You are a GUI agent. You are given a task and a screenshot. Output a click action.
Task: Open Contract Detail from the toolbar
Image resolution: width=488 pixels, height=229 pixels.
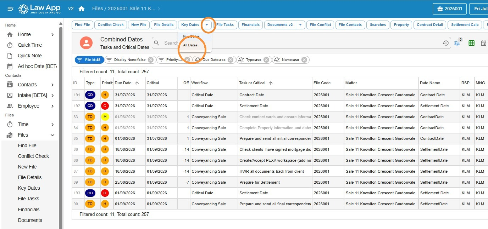tap(430, 25)
